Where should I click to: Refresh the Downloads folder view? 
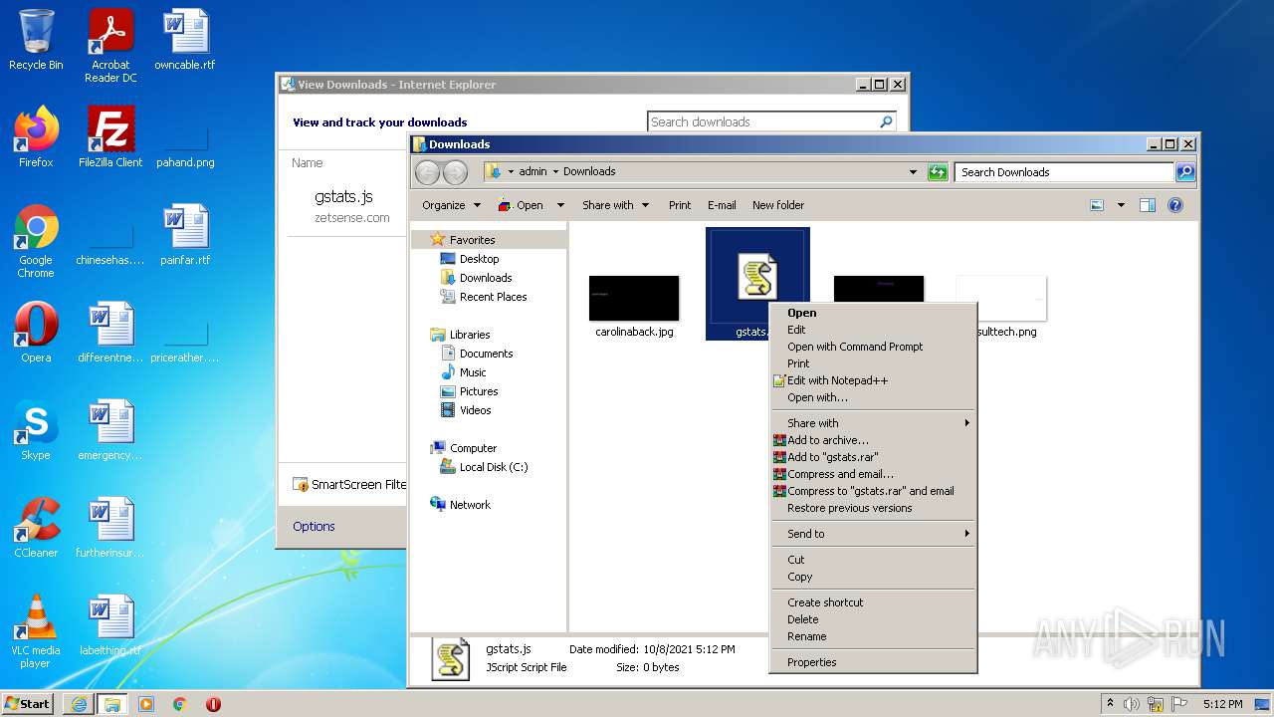pos(937,172)
